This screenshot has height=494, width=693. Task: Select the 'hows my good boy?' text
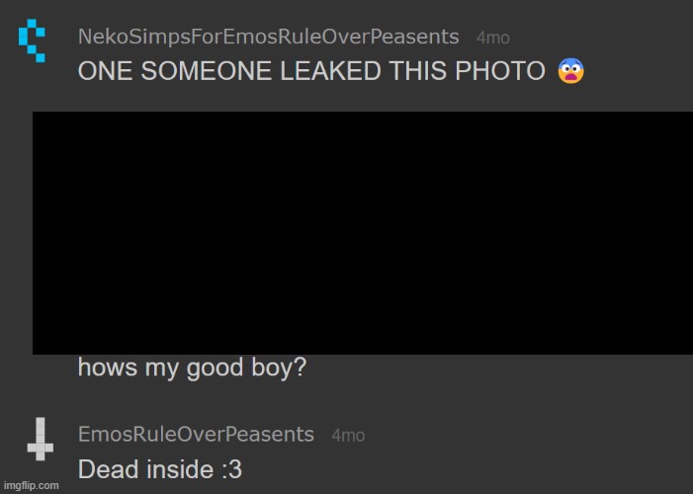click(192, 368)
